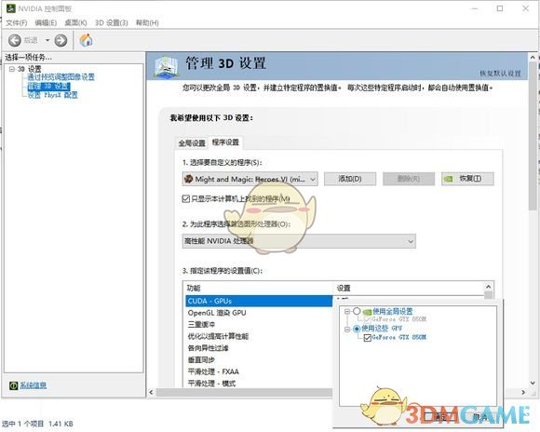The image size is (540, 432).
Task: Select 设置 PhysX 配置 in the task tree
Action: click(53, 95)
